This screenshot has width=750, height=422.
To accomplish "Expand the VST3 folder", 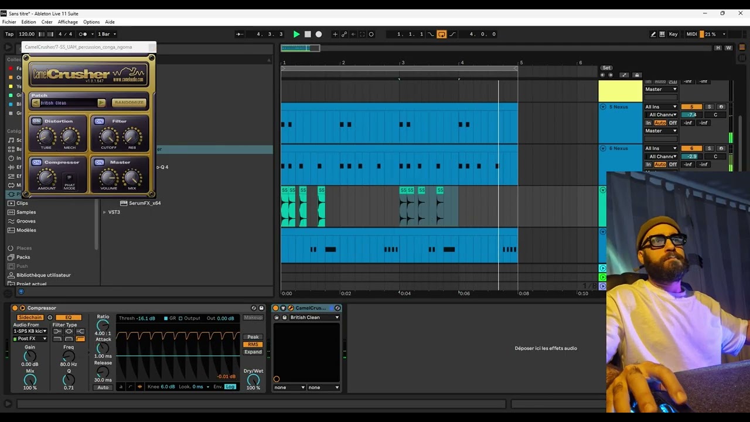I will (104, 212).
